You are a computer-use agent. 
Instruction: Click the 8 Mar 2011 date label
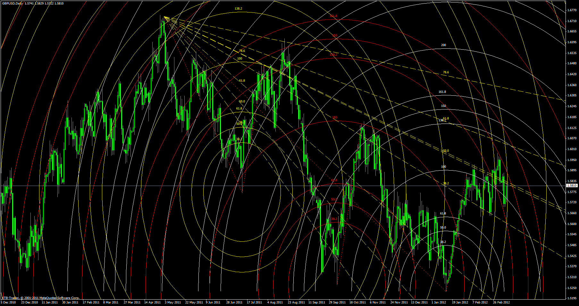(110, 302)
